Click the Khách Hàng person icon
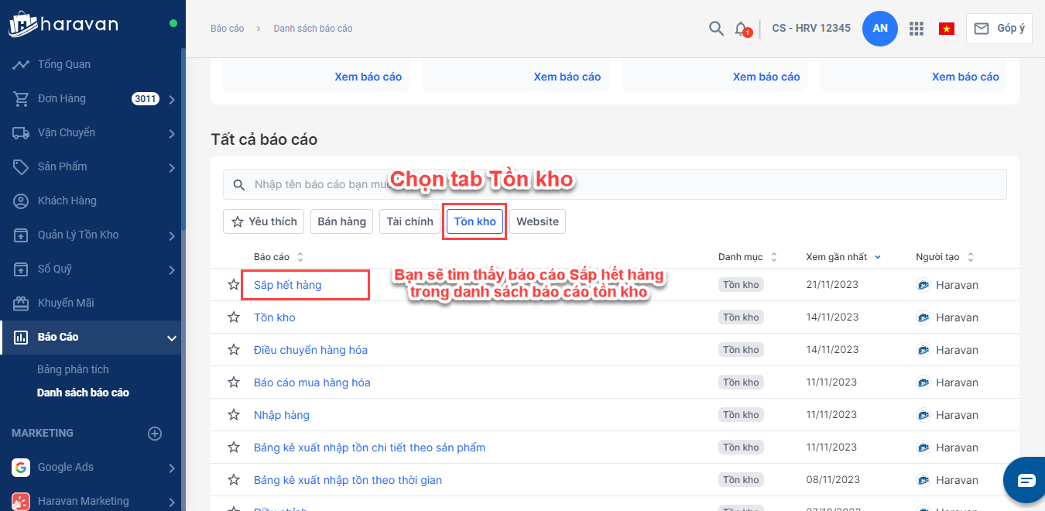Image resolution: width=1045 pixels, height=511 pixels. click(21, 201)
